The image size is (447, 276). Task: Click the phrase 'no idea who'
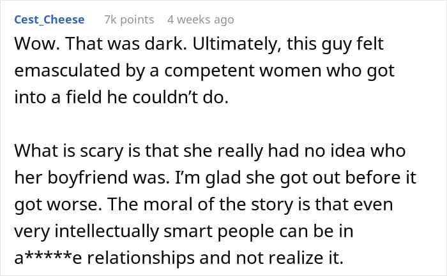point(355,150)
